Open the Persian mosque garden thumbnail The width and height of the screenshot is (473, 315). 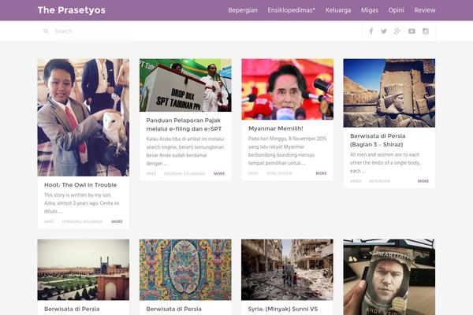[x=84, y=270]
